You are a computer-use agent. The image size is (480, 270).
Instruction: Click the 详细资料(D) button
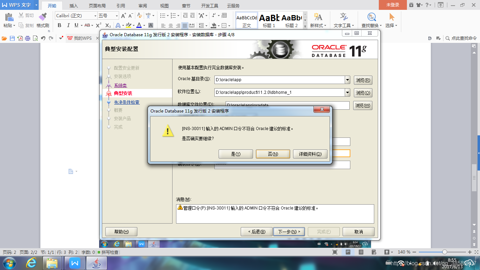pos(310,154)
